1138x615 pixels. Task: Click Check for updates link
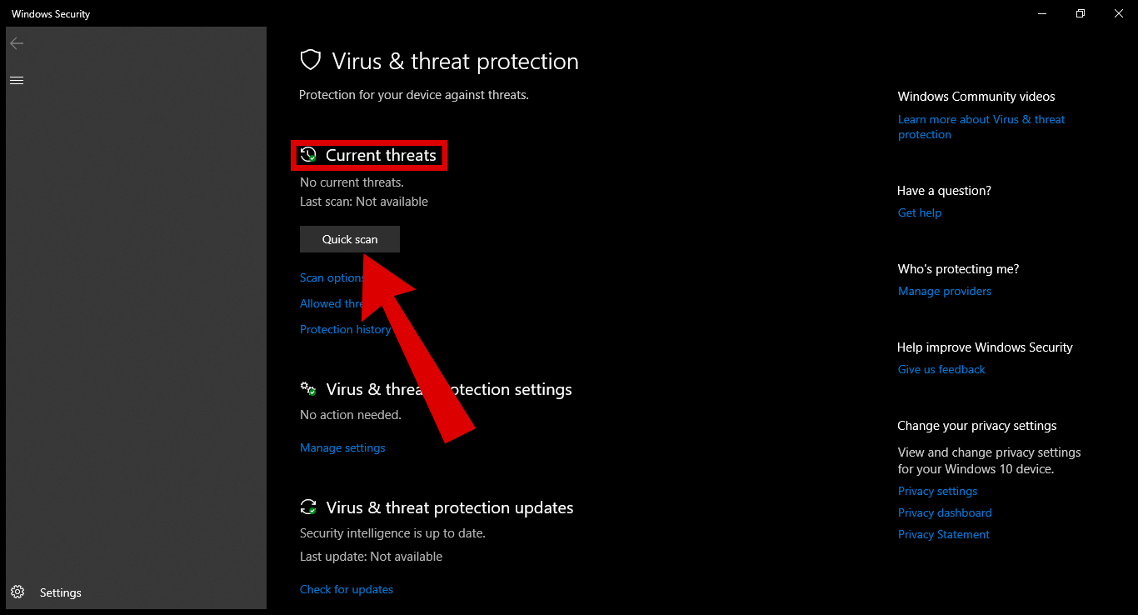coord(347,590)
